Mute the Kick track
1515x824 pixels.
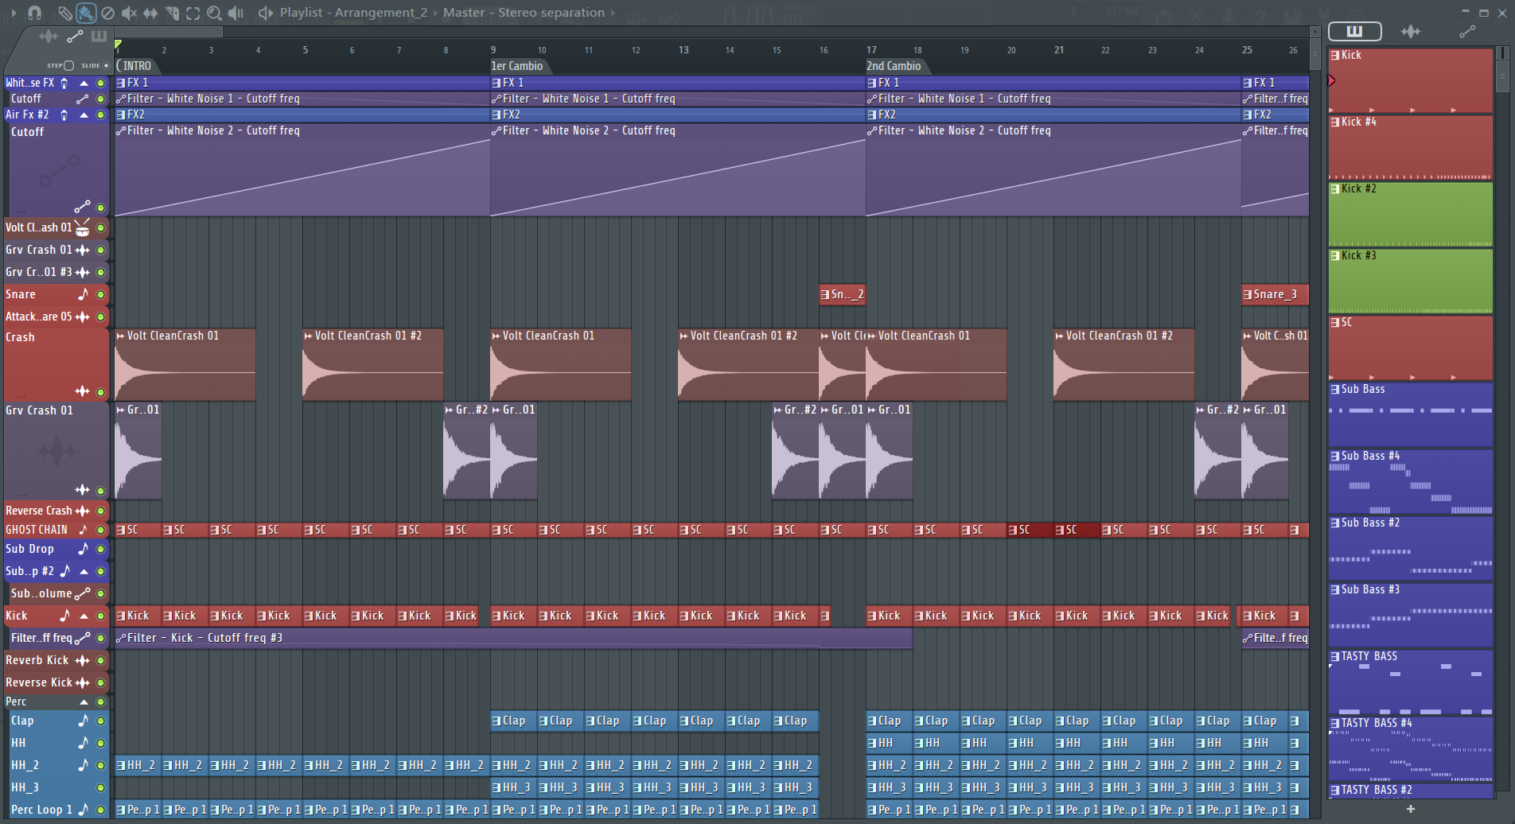point(100,616)
